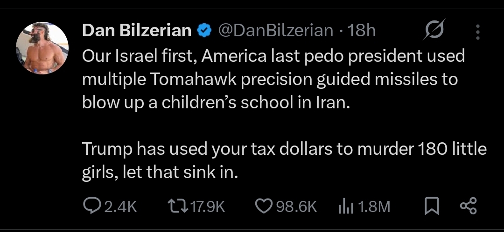Open Dan Bilzerian's profile picture
This screenshot has width=504, height=232.
click(x=42, y=48)
